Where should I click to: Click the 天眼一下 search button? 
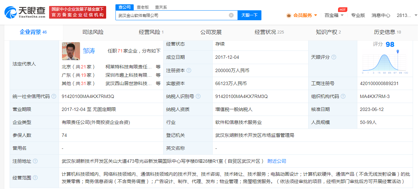pos(249,15)
